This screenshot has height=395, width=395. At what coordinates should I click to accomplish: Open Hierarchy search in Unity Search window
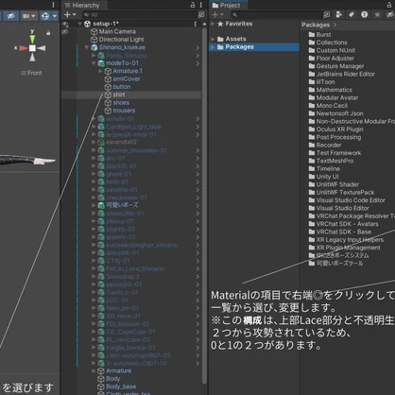click(x=201, y=14)
